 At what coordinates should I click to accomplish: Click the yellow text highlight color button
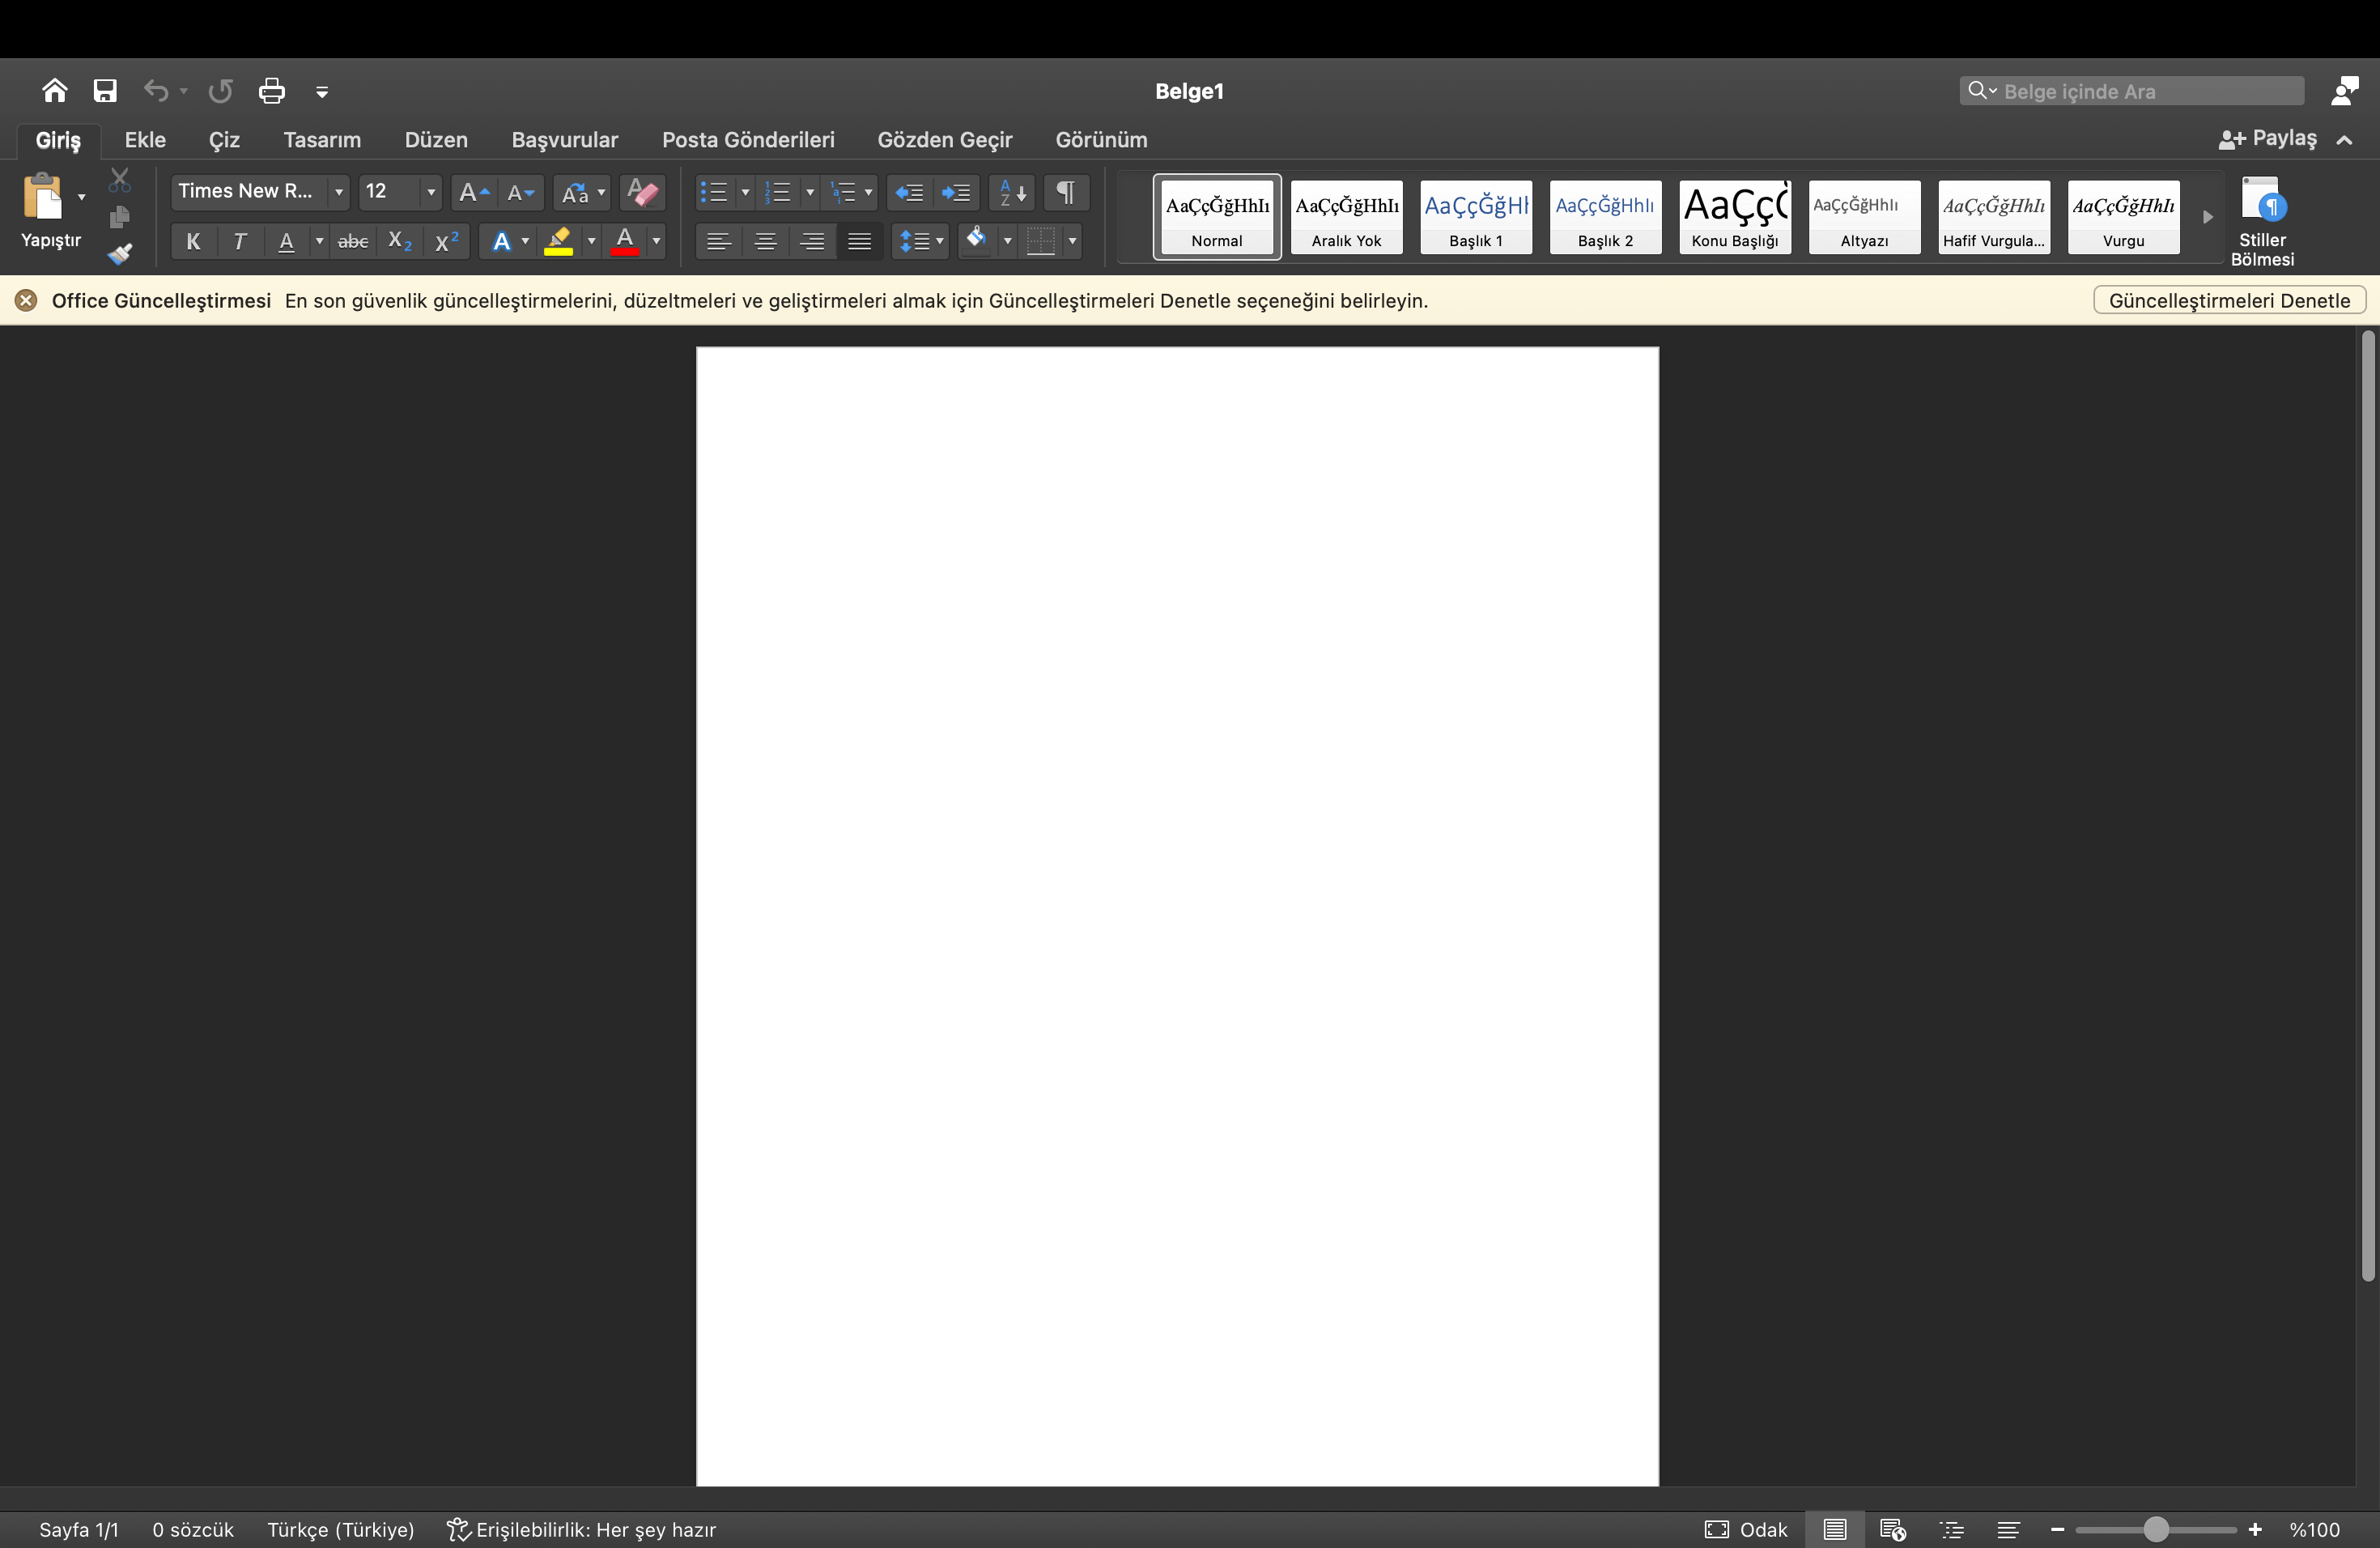tap(558, 241)
